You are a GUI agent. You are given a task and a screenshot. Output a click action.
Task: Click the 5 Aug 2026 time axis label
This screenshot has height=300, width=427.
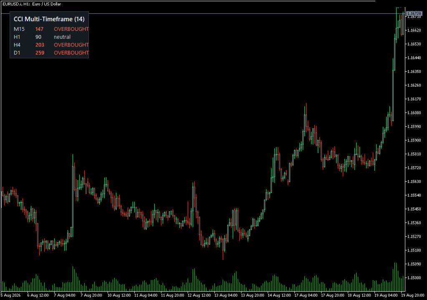tap(10, 295)
